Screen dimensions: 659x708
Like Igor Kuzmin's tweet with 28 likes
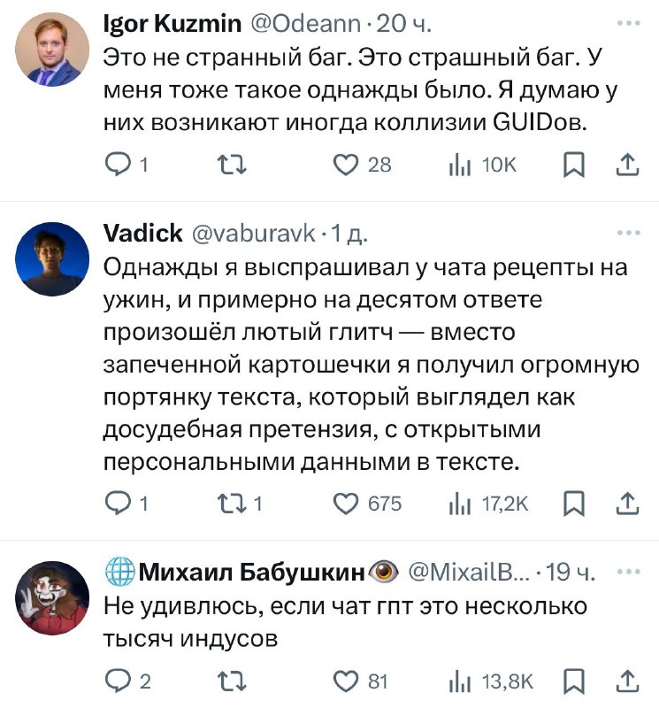346,165
